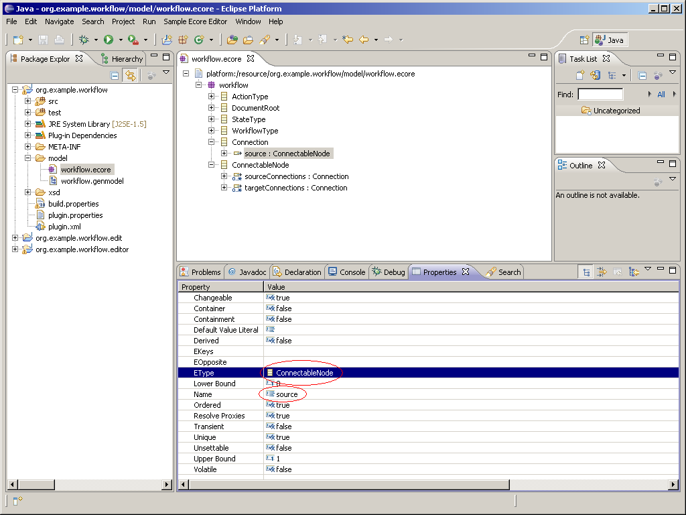The width and height of the screenshot is (686, 515).
Task: Collapse the ConnectableNode tree node
Action: (212, 165)
